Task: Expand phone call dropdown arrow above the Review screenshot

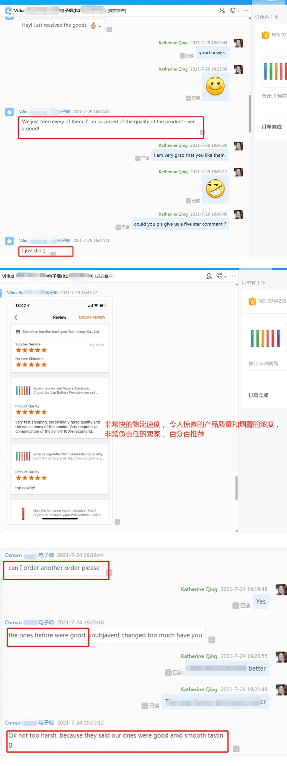Action: [225, 277]
